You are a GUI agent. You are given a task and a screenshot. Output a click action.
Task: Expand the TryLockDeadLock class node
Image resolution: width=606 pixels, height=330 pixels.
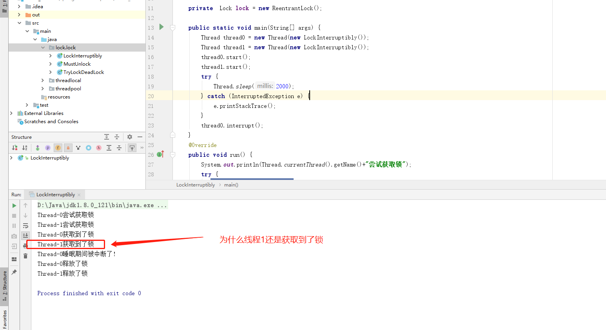coord(51,72)
